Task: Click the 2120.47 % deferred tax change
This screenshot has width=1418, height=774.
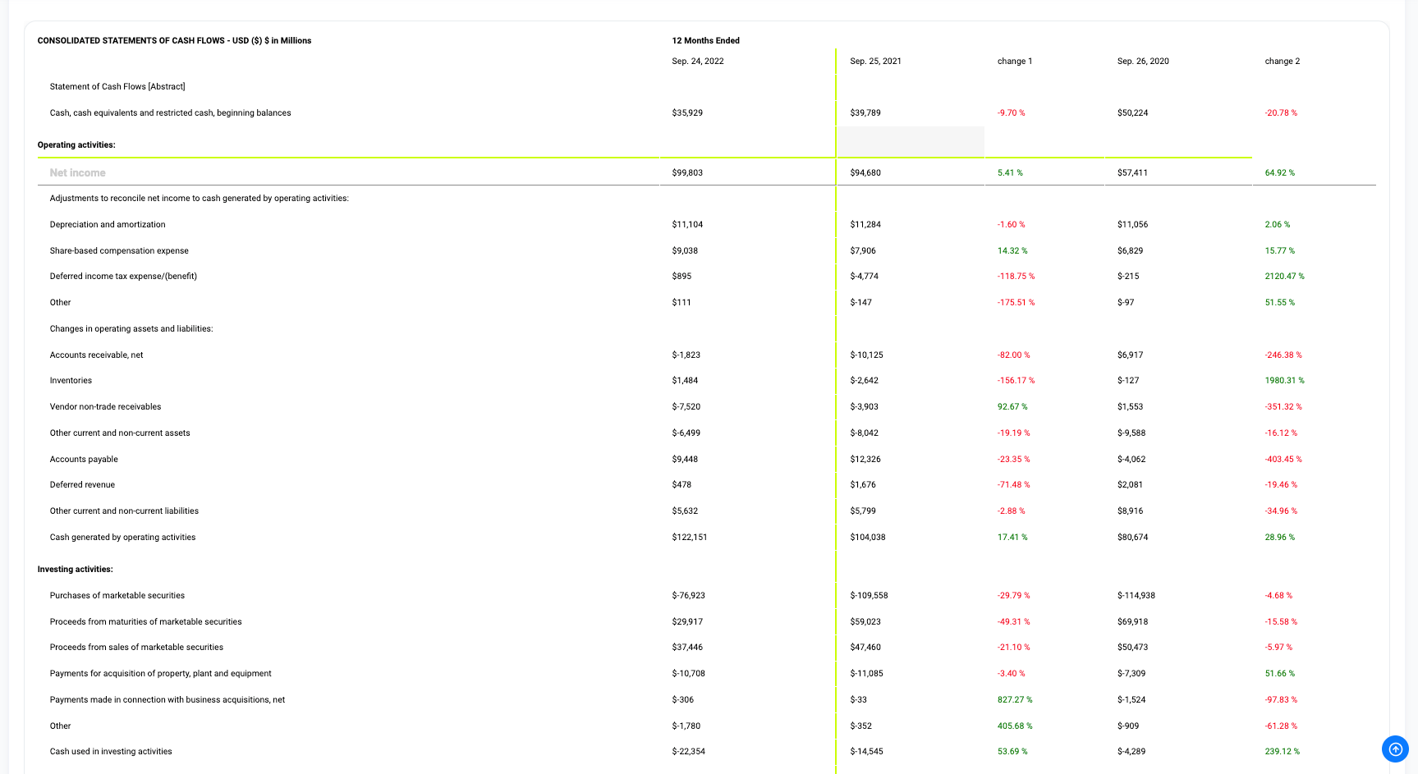Action: pyautogui.click(x=1284, y=276)
